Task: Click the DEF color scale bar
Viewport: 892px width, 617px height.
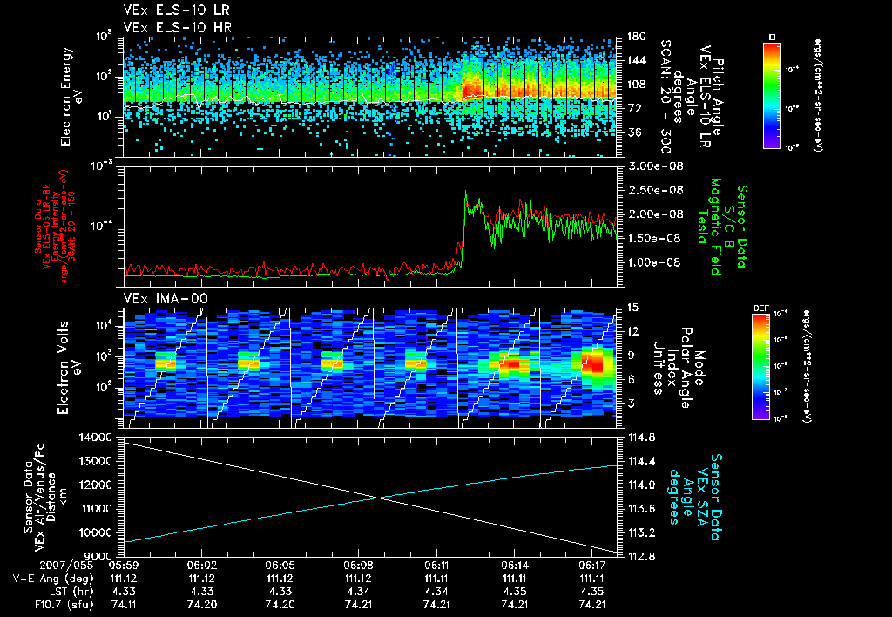Action: click(x=760, y=367)
